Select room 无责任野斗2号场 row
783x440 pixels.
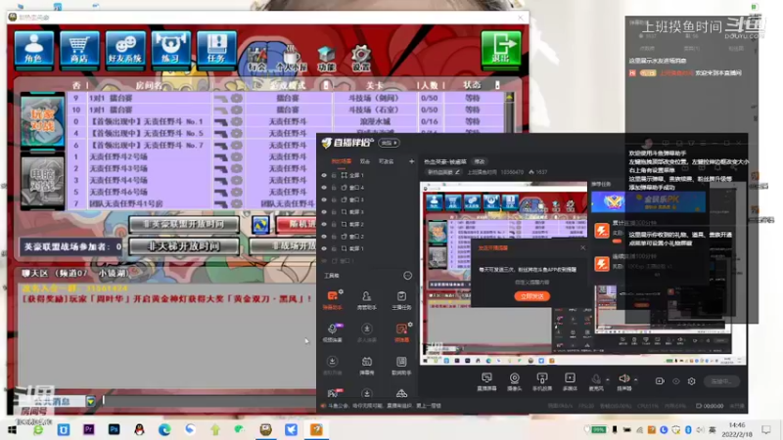pos(192,156)
